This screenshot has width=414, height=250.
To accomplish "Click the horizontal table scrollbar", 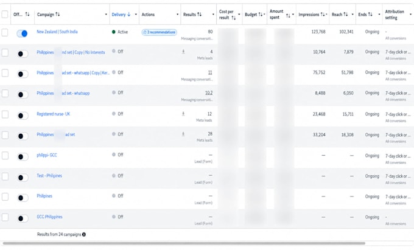I will [x=184, y=243].
